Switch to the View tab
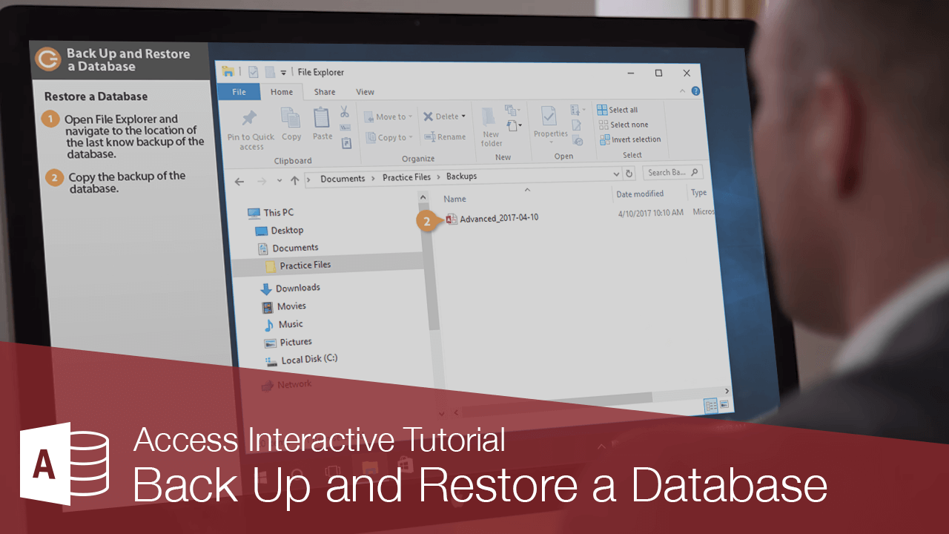 pos(366,92)
